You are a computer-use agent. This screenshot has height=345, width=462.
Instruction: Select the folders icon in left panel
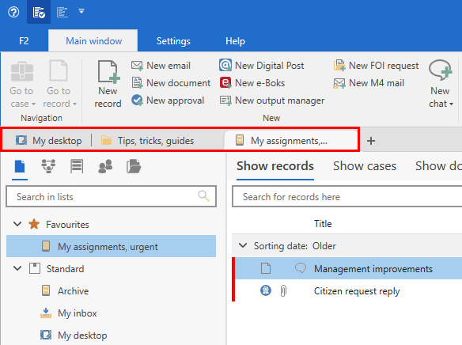[x=134, y=166]
